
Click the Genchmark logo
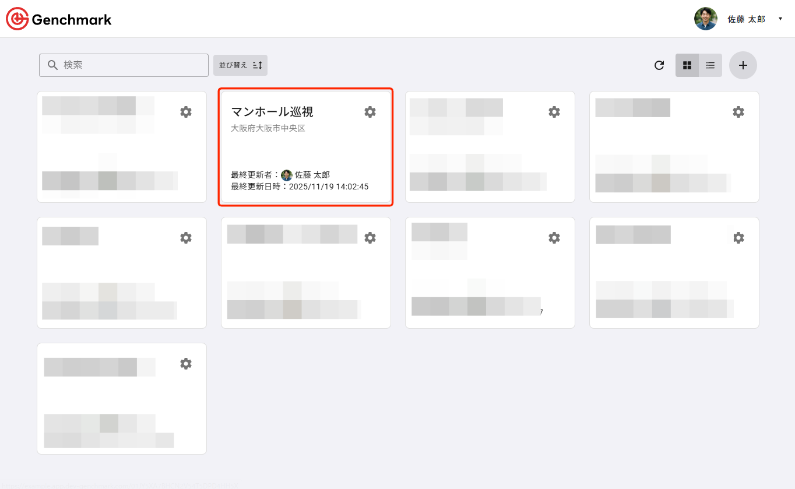59,19
